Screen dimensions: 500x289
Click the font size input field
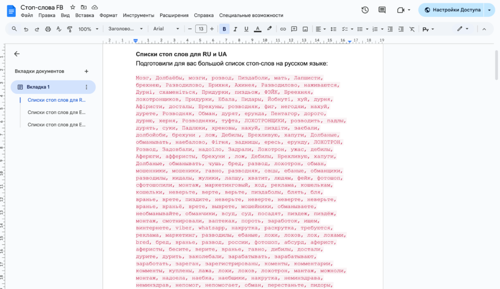point(201,29)
